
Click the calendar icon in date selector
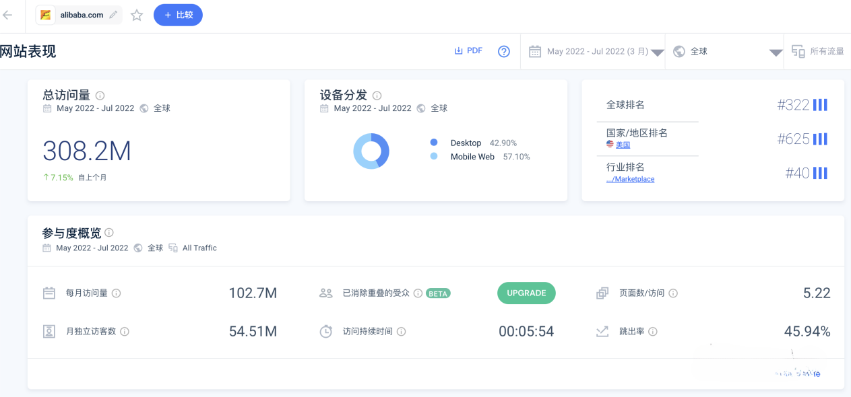click(535, 51)
